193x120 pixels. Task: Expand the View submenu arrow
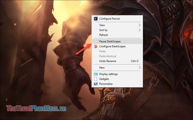[x=140, y=25]
